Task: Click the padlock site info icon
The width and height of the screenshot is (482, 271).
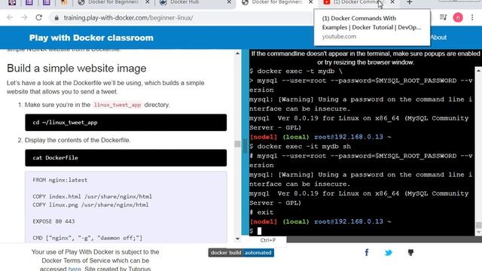Action: [x=56, y=18]
